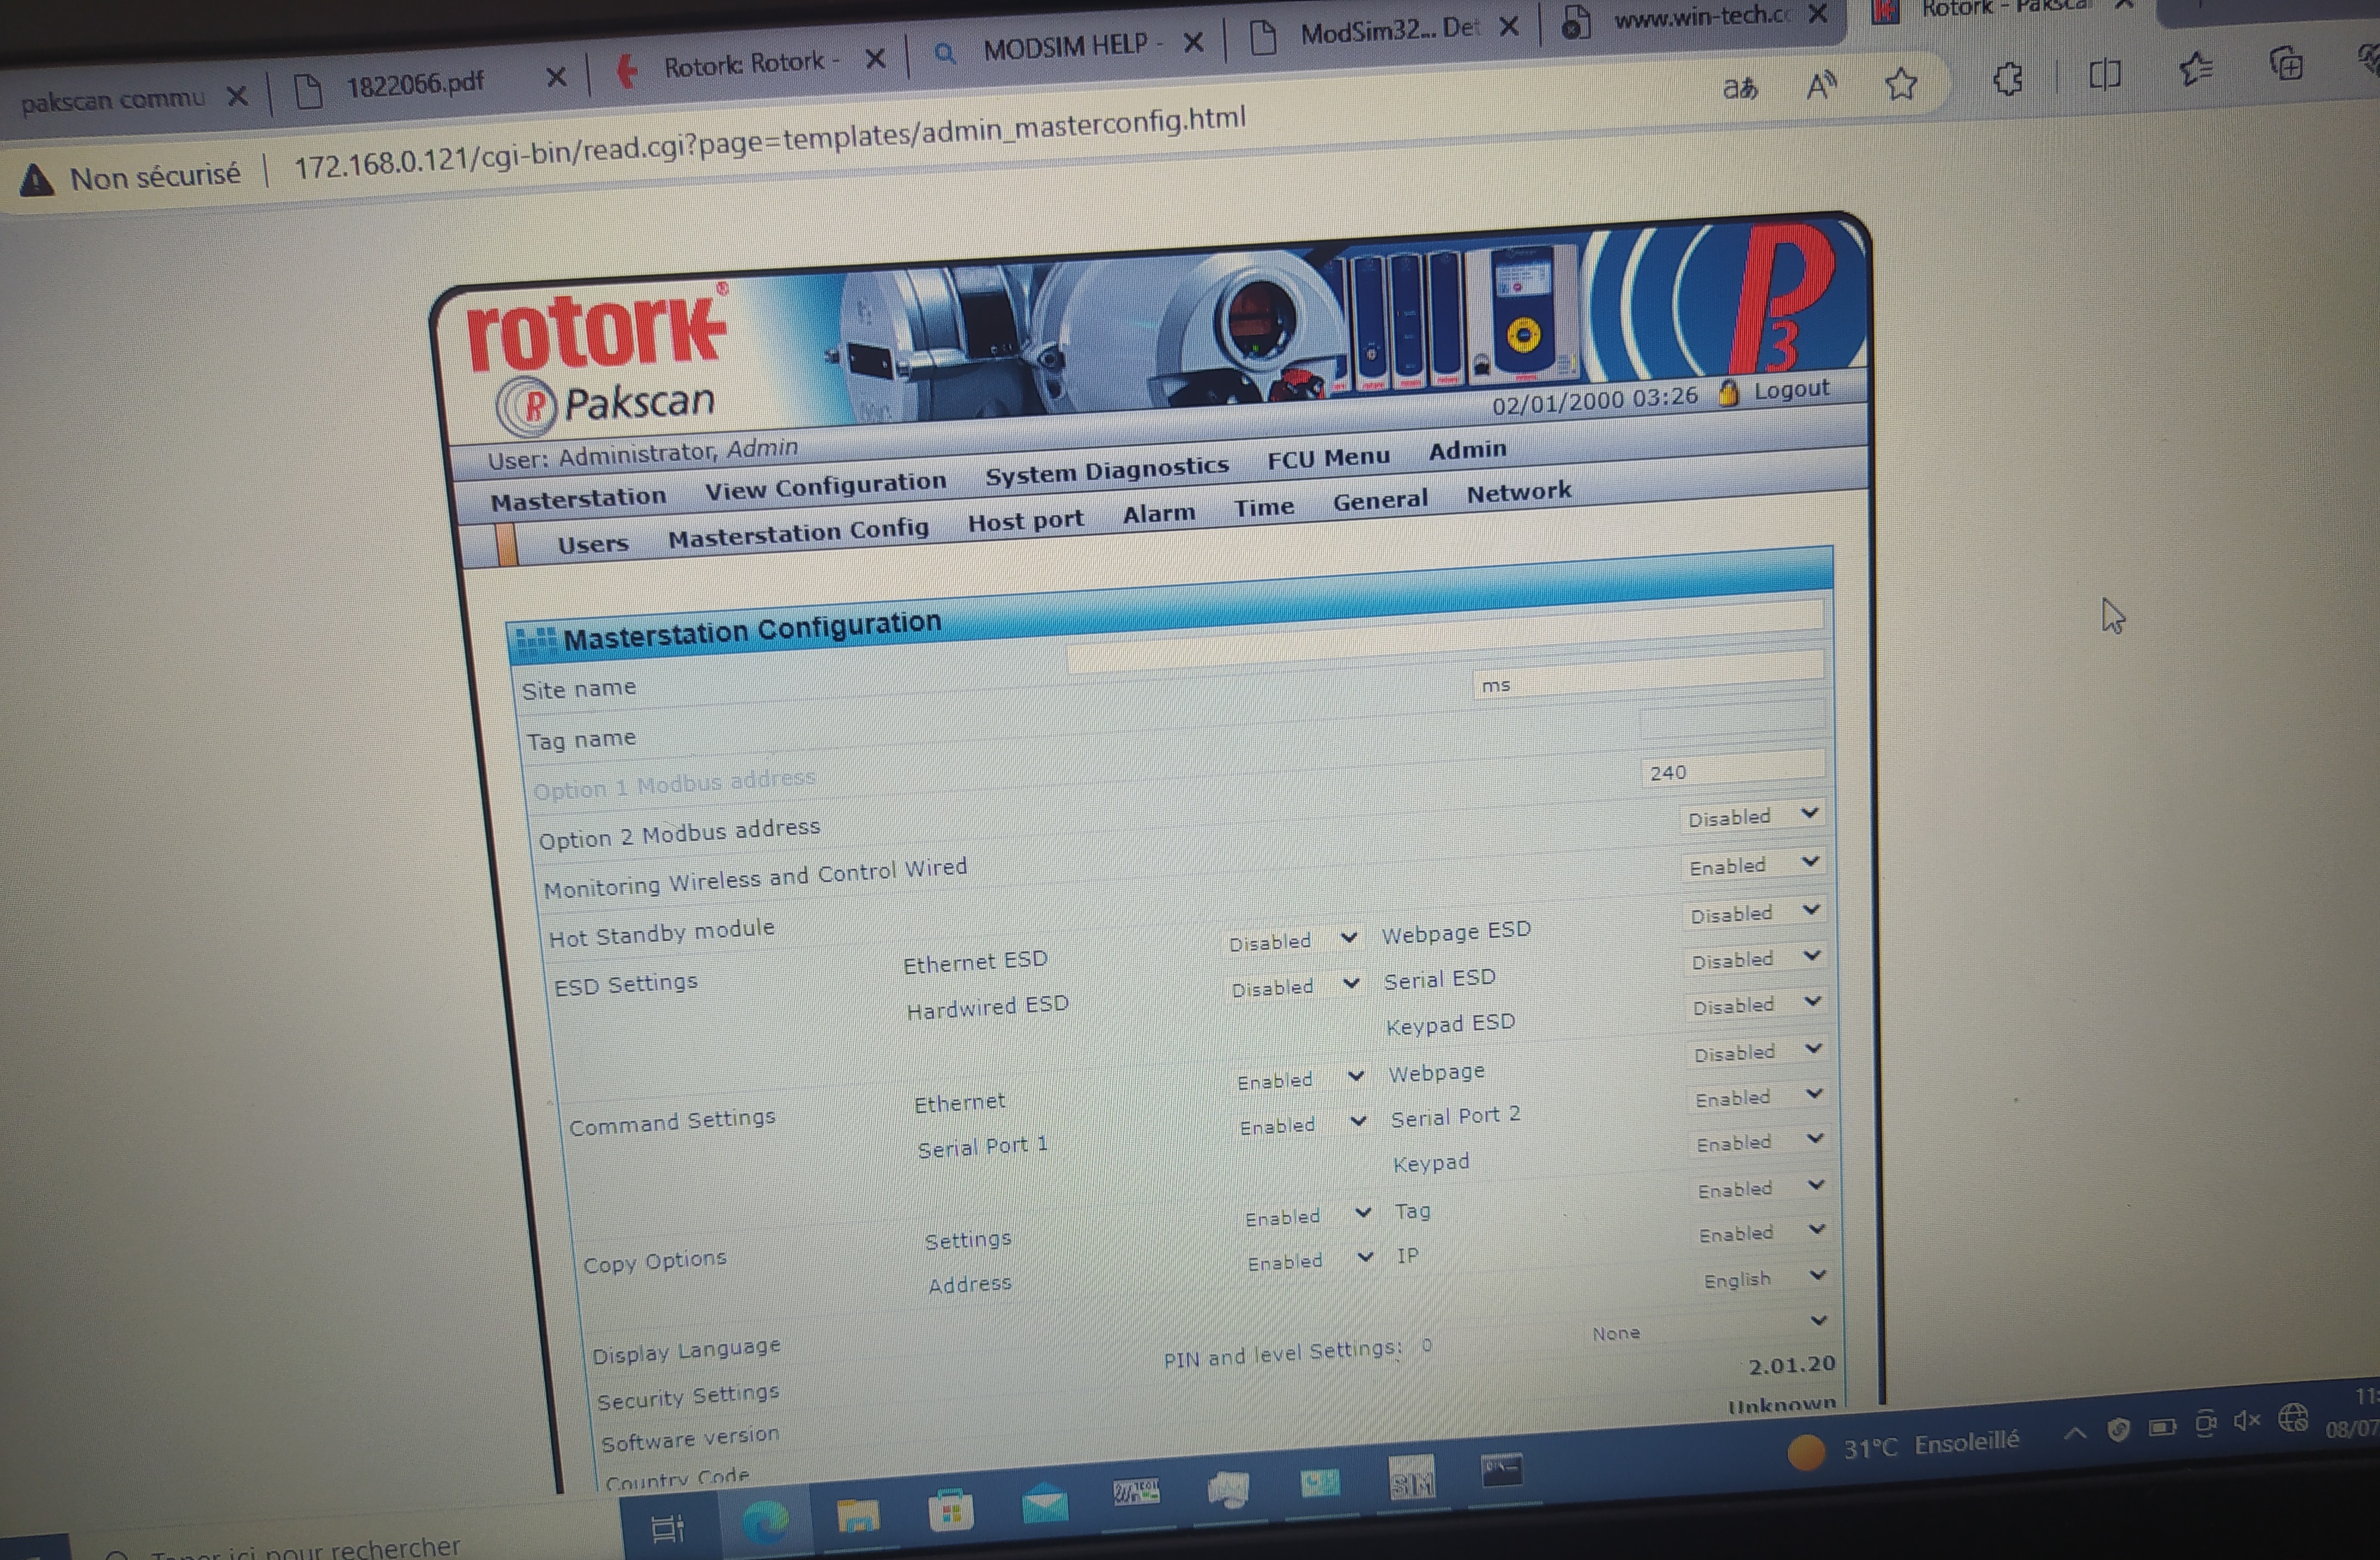Click the translate page icon in address bar

(1740, 89)
